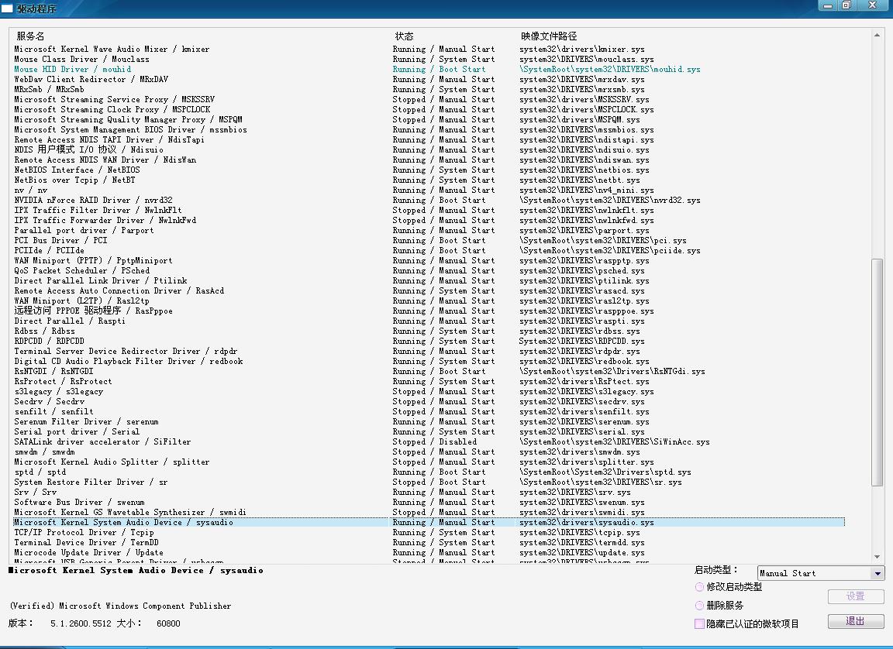This screenshot has height=649, width=893.
Task: Minimize the 驱动程序 window
Action: pos(828,5)
